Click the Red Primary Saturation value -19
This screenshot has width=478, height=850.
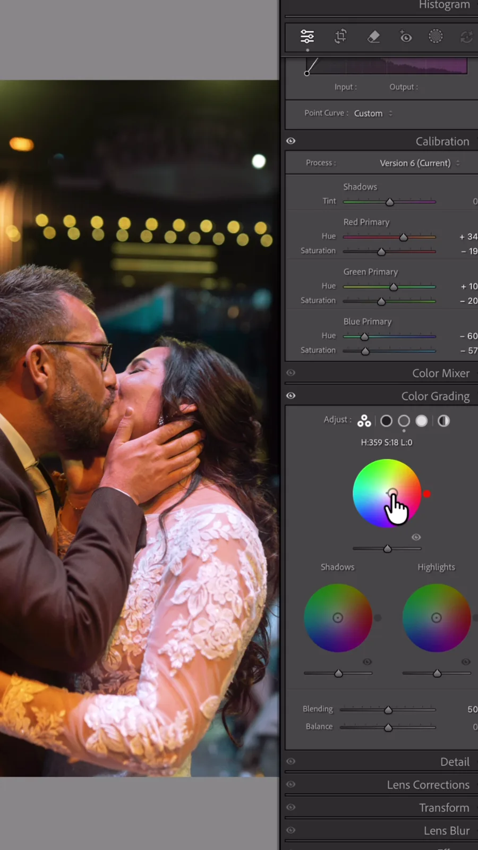pos(469,251)
